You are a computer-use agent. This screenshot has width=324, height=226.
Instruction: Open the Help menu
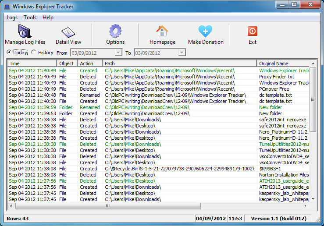coord(48,18)
